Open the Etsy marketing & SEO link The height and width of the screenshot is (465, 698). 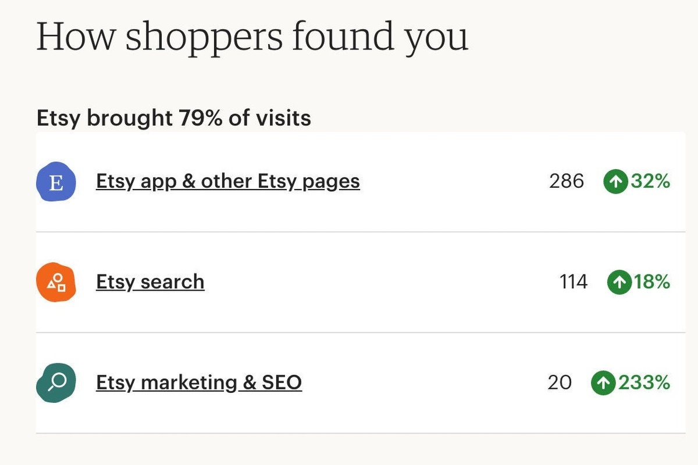click(198, 383)
